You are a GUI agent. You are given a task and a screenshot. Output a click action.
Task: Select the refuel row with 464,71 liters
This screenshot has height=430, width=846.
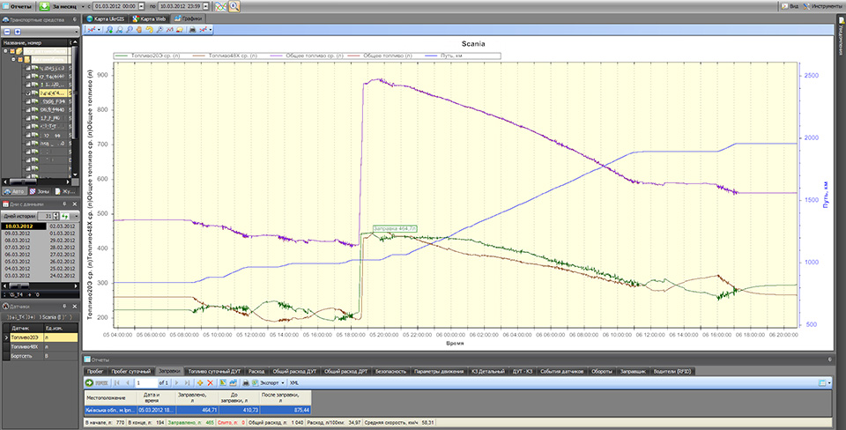[x=197, y=411]
